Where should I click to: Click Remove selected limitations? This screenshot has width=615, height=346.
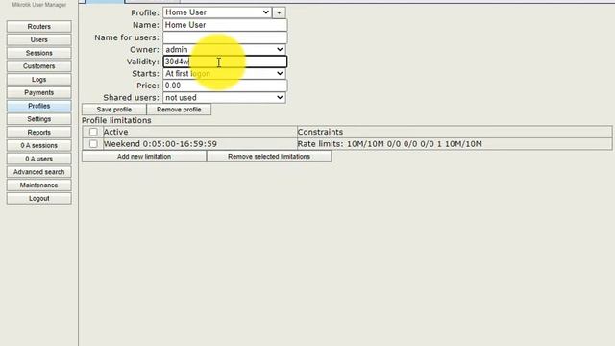pyautogui.click(x=269, y=157)
